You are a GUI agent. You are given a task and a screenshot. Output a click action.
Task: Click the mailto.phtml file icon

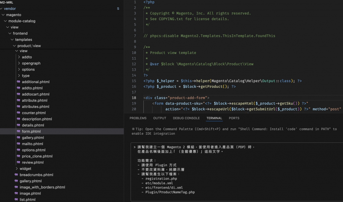[19, 144]
